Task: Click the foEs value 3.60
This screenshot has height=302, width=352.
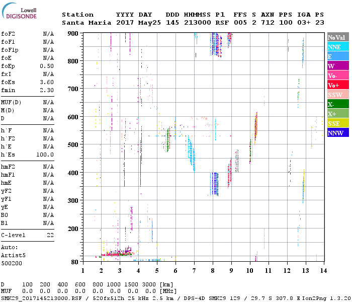Action: pyautogui.click(x=47, y=82)
